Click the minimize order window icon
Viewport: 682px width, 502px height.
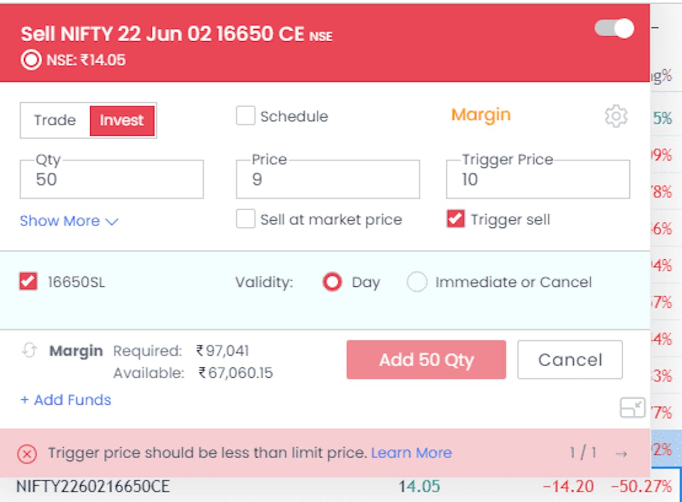pyautogui.click(x=632, y=408)
